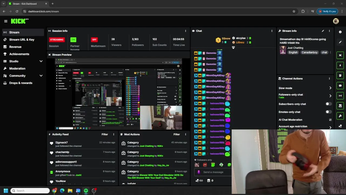Click the SSnow top gifter name

click(226, 39)
